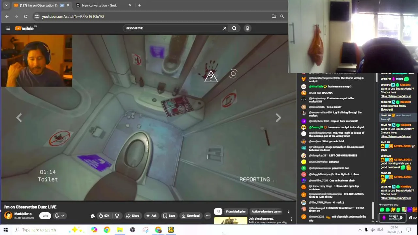Screen dimensions: 418x235
Task: Click the '38.5M subscribers' text
Action: 24,218
